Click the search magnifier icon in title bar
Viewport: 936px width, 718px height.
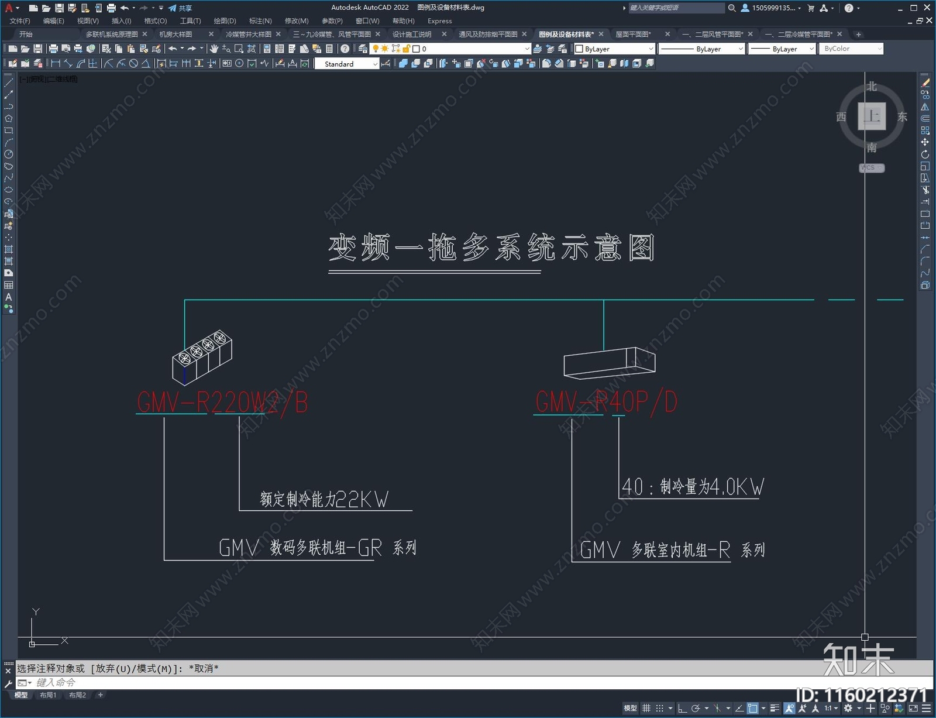732,8
